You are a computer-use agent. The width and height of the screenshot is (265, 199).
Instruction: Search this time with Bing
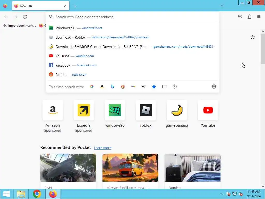pyautogui.click(x=112, y=87)
